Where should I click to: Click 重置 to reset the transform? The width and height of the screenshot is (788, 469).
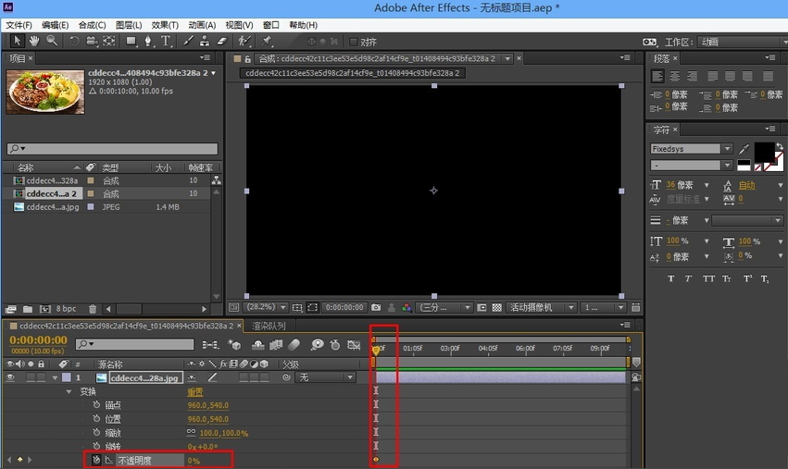[x=195, y=391]
